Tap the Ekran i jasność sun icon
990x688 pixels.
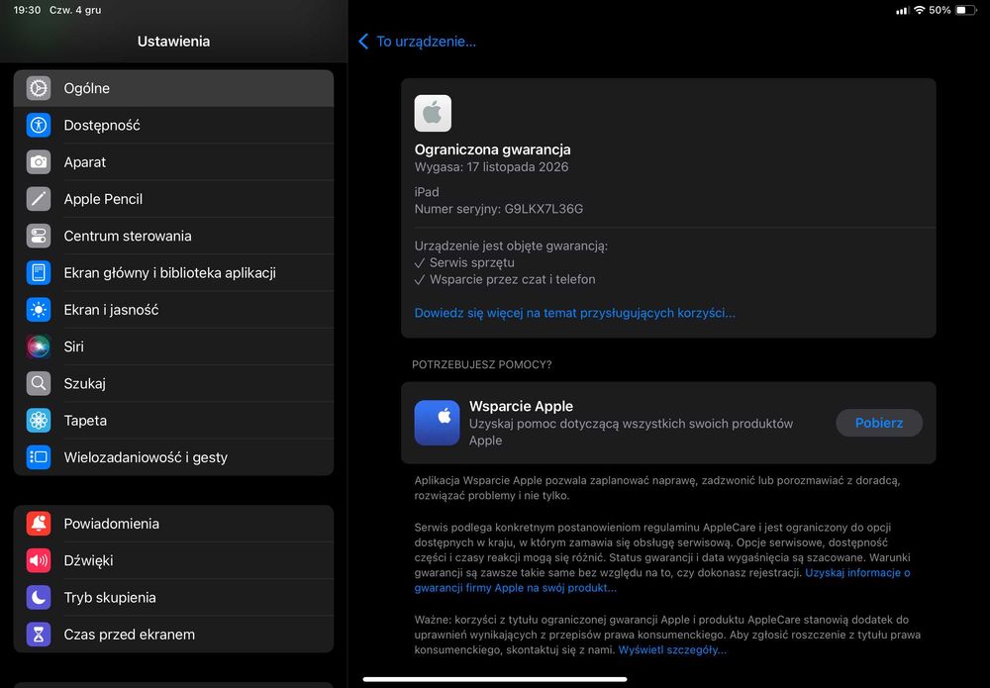pyautogui.click(x=39, y=310)
